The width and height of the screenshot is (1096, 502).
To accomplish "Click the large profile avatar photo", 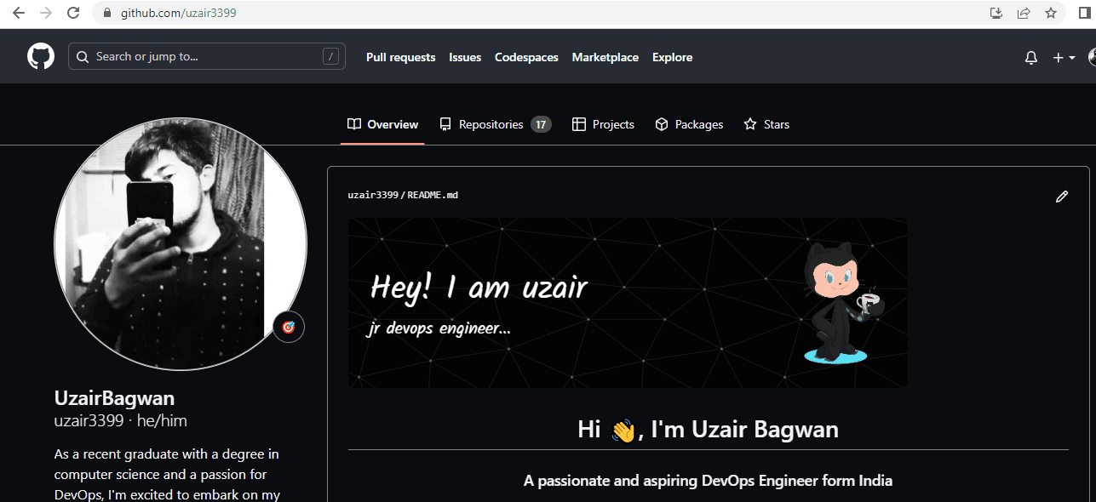I will point(181,243).
